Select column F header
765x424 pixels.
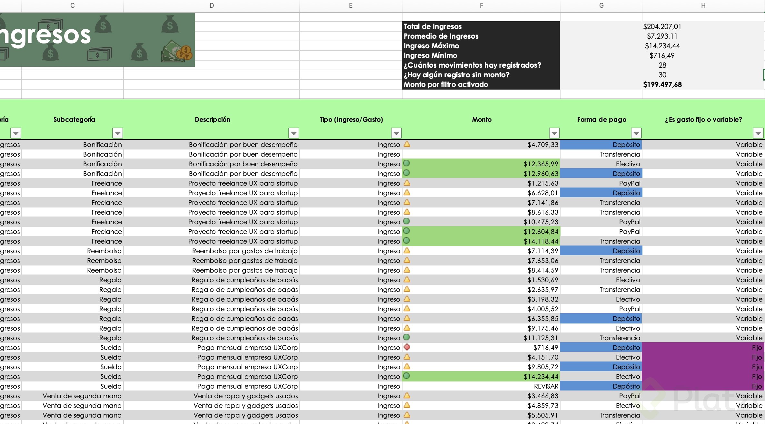click(481, 5)
